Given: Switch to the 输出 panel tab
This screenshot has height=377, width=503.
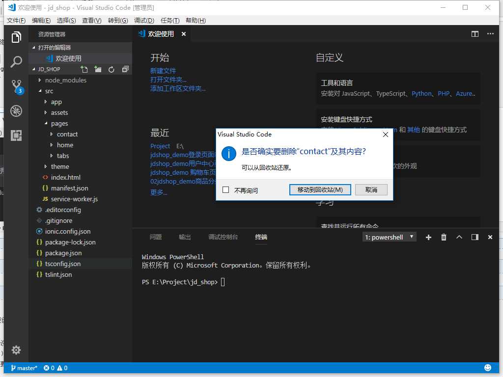Looking at the screenshot, I should point(185,237).
